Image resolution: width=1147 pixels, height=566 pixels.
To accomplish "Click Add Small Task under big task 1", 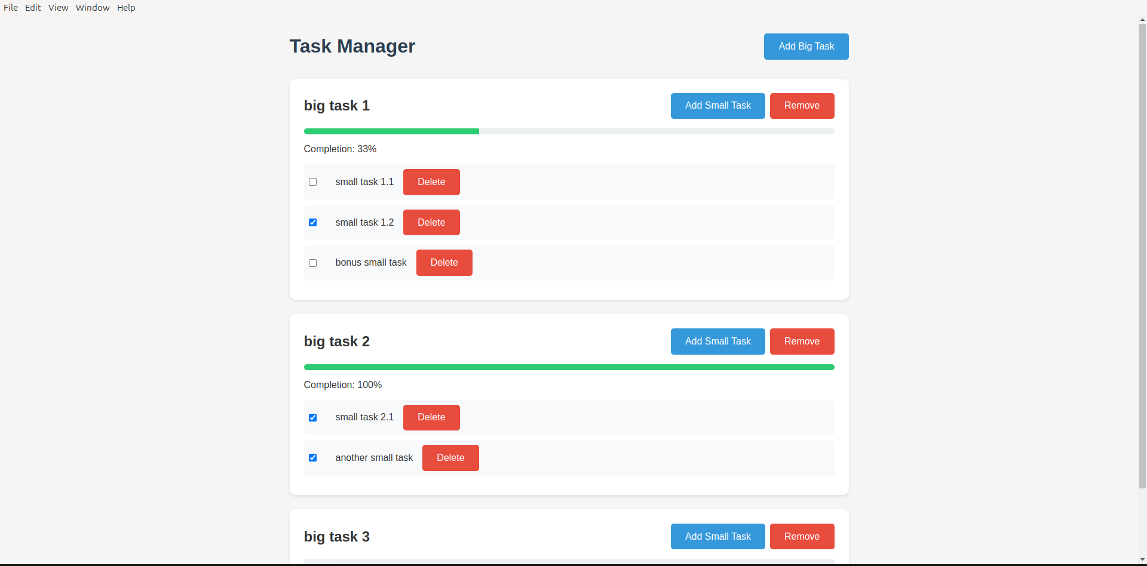I will (x=717, y=106).
